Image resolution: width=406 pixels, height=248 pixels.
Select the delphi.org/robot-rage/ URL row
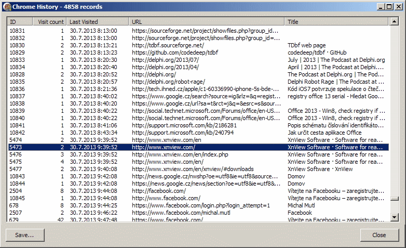click(x=198, y=82)
